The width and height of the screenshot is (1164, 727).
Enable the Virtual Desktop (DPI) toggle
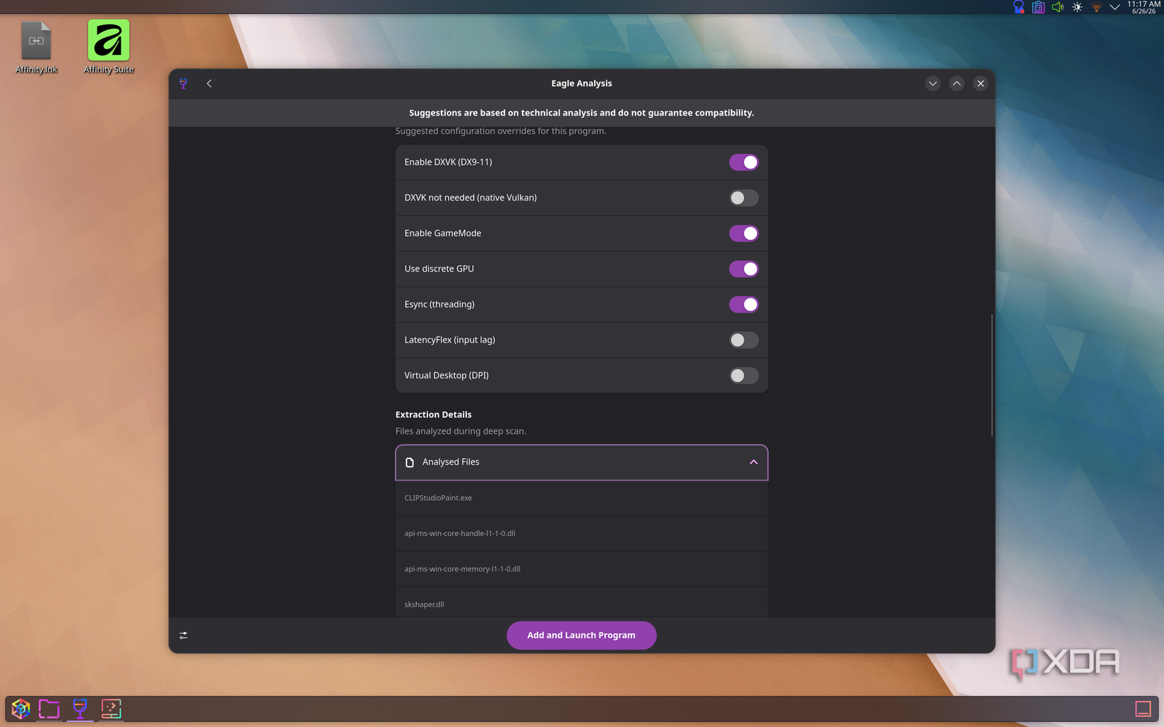(744, 375)
